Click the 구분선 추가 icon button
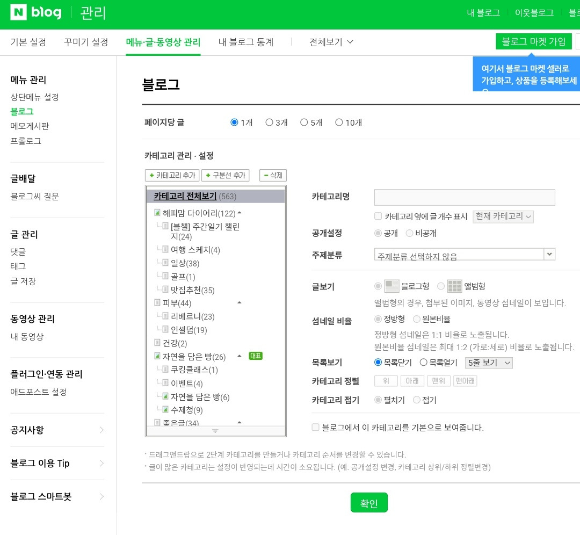580x535 pixels. [x=225, y=175]
